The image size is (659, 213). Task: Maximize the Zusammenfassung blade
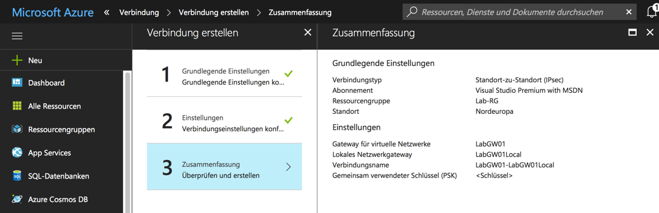point(632,32)
